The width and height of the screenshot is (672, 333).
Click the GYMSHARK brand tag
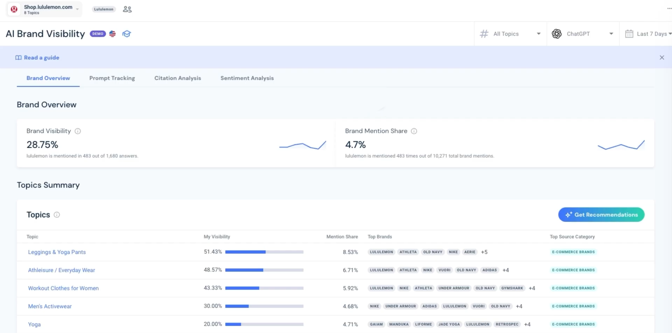tap(512, 288)
